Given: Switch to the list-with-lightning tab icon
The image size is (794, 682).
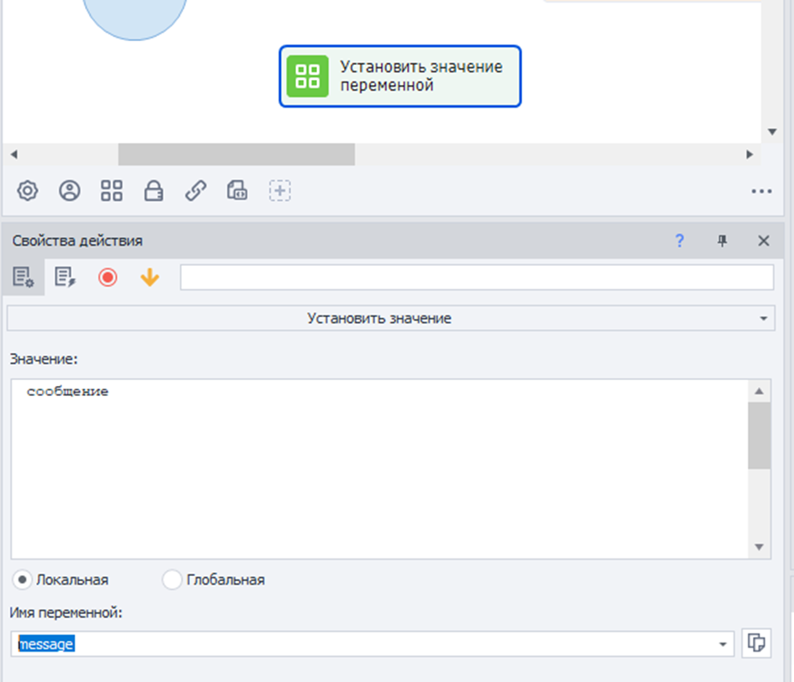Looking at the screenshot, I should coord(66,277).
